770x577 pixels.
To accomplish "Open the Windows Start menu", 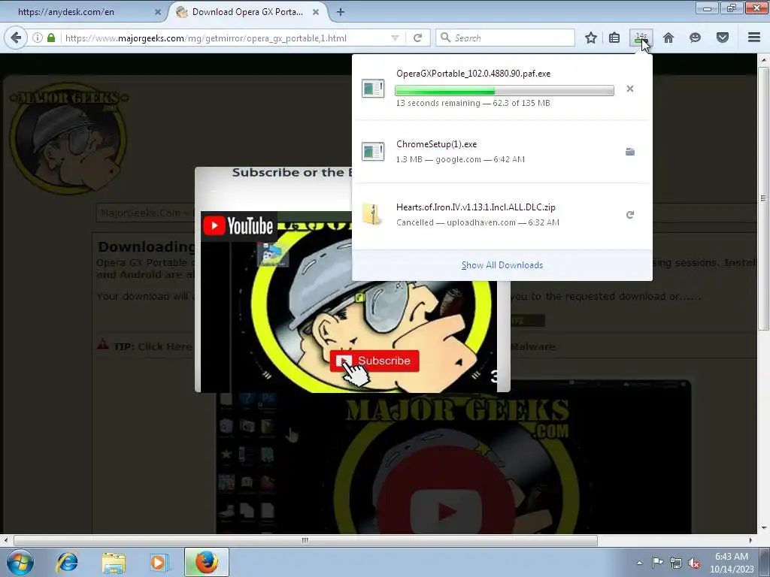I will (20, 562).
